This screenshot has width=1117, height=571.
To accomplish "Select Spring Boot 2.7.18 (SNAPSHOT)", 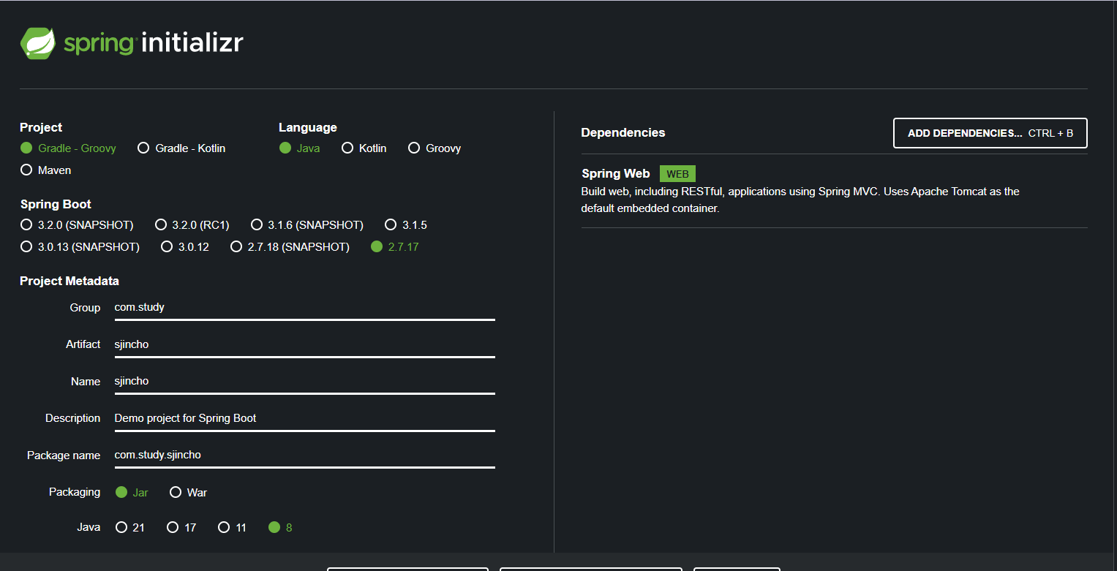I will 290,247.
